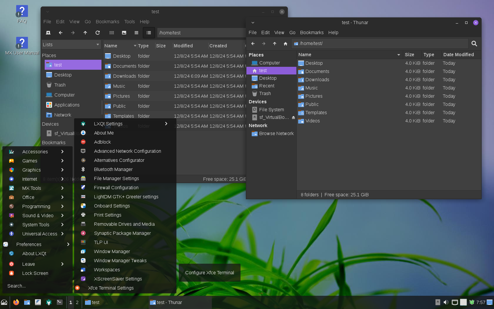
Task: Open Bluetooth Manager from the menu
Action: tap(125, 169)
